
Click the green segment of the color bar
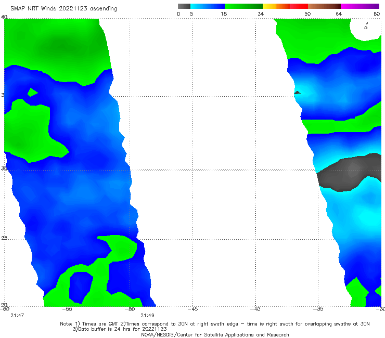243,6
